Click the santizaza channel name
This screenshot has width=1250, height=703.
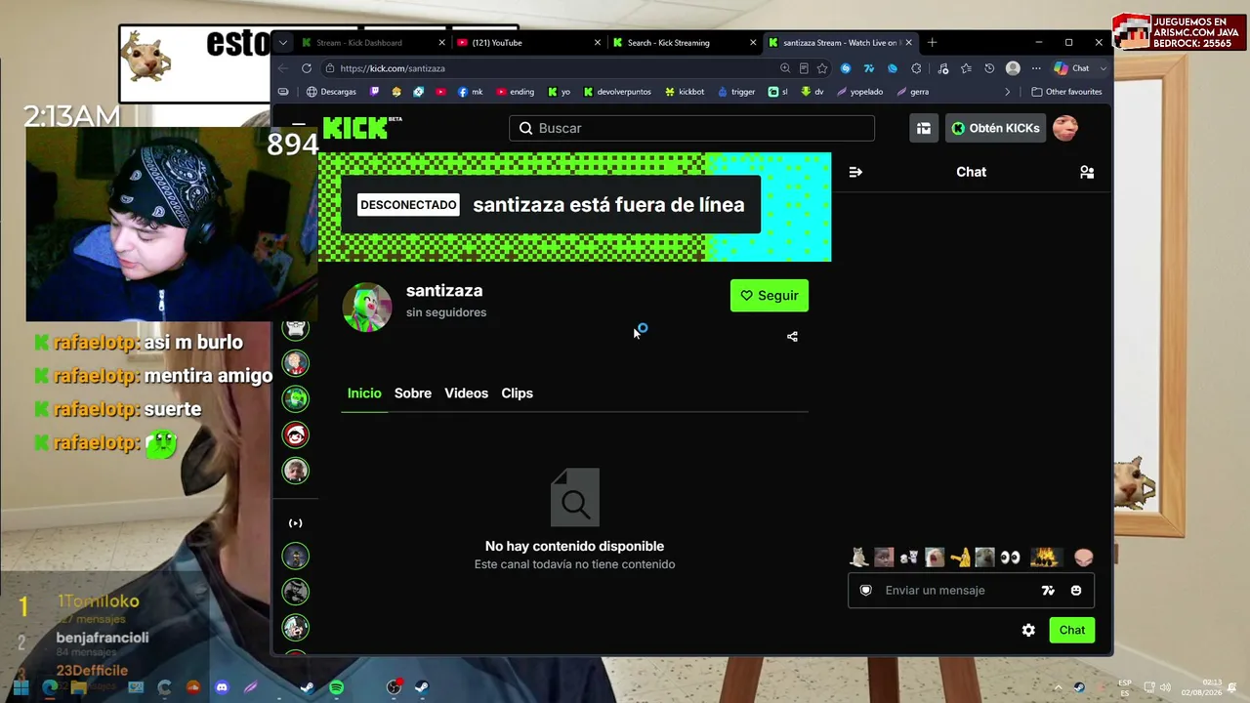click(x=444, y=291)
